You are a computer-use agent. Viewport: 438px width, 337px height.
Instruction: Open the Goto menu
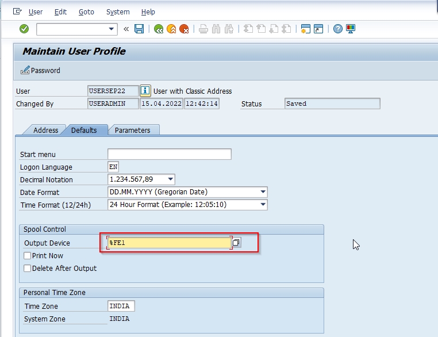86,12
